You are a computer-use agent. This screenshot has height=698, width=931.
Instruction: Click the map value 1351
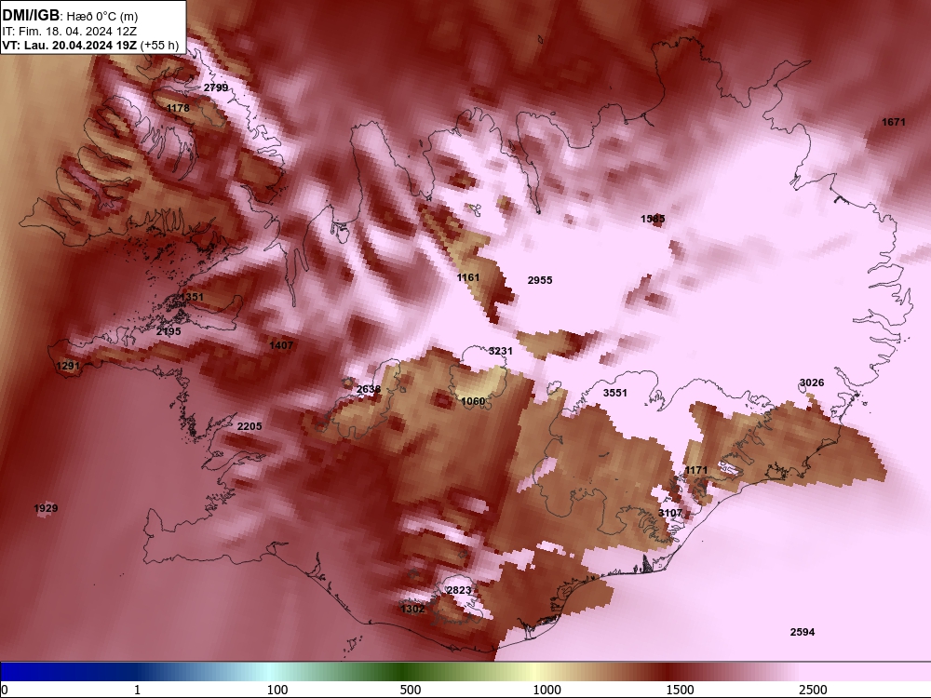[x=192, y=298]
